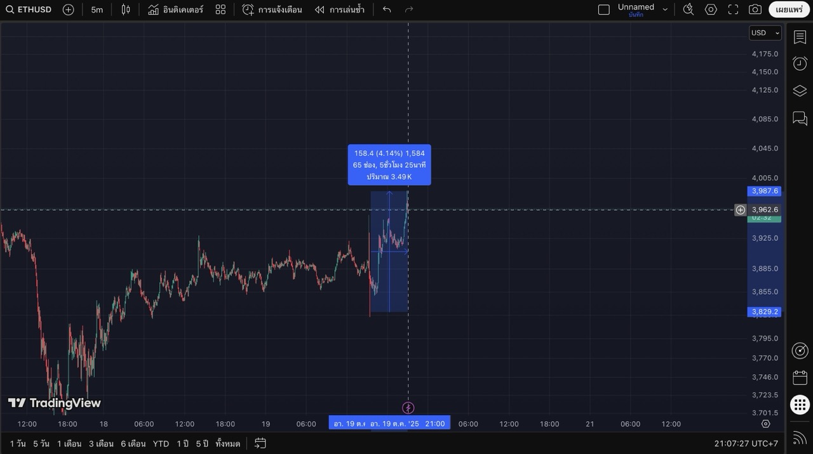Expand the 5m interval dropdown
This screenshot has width=813, height=454.
click(97, 10)
